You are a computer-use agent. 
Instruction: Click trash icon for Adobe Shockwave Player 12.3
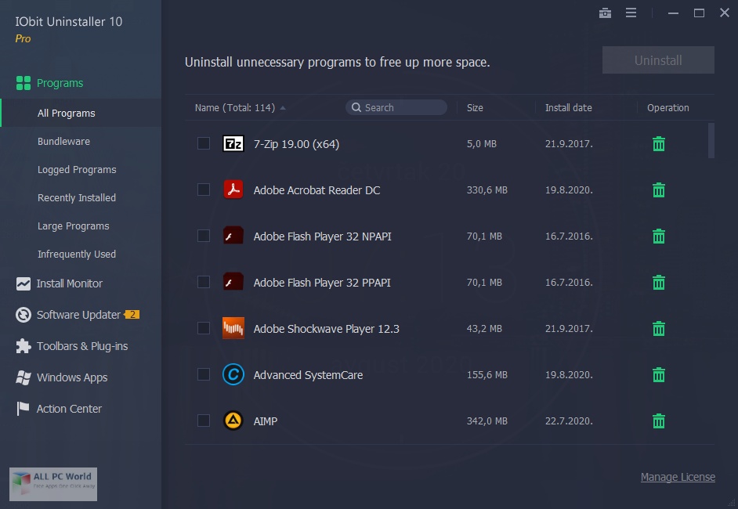pyautogui.click(x=658, y=328)
